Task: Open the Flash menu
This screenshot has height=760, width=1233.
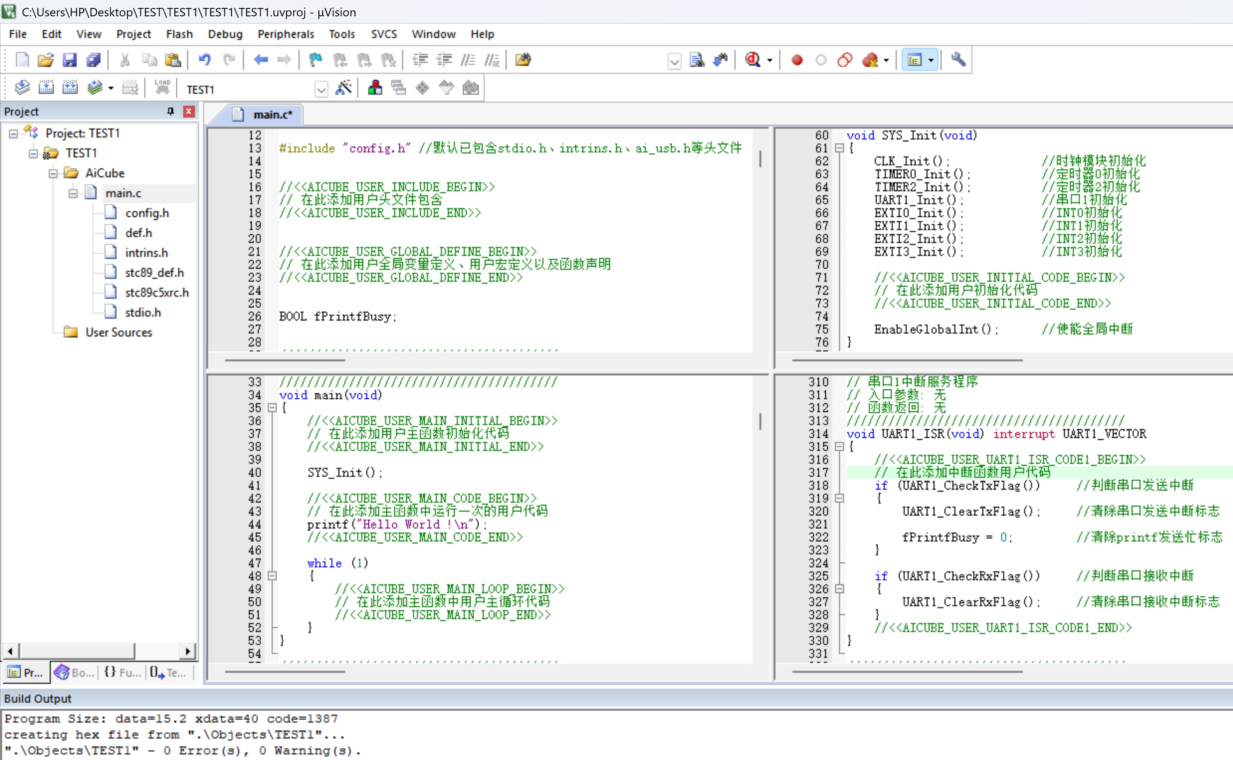Action: click(x=179, y=34)
